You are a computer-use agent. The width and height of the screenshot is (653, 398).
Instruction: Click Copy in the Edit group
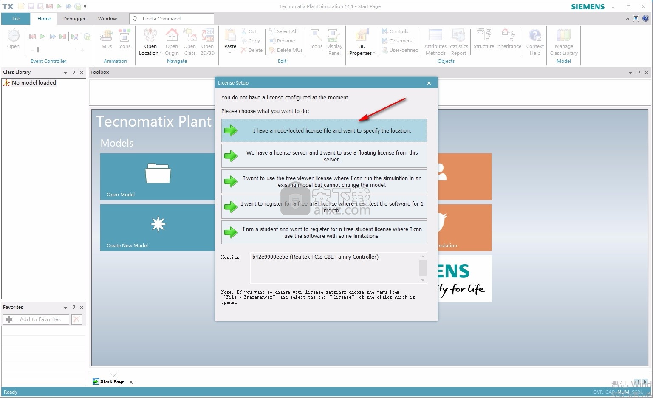pyautogui.click(x=250, y=41)
